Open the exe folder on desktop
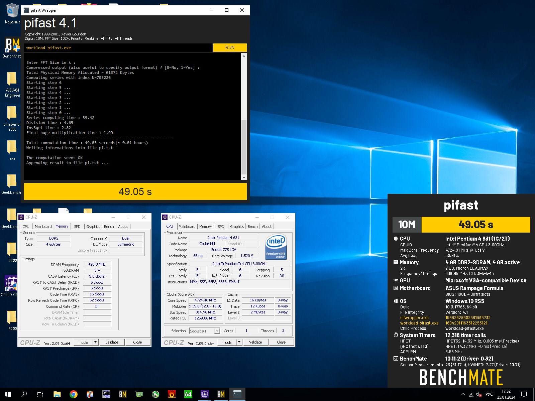Viewport: 535px width, 401px height. pyautogui.click(x=12, y=150)
